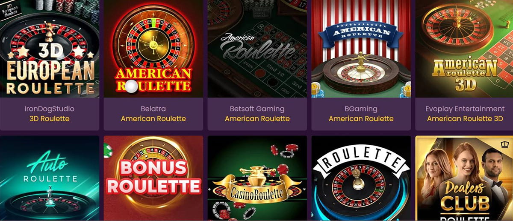513x221 pixels.
Task: Select the Betsoft American Roulette game image
Action: [x=257, y=49]
